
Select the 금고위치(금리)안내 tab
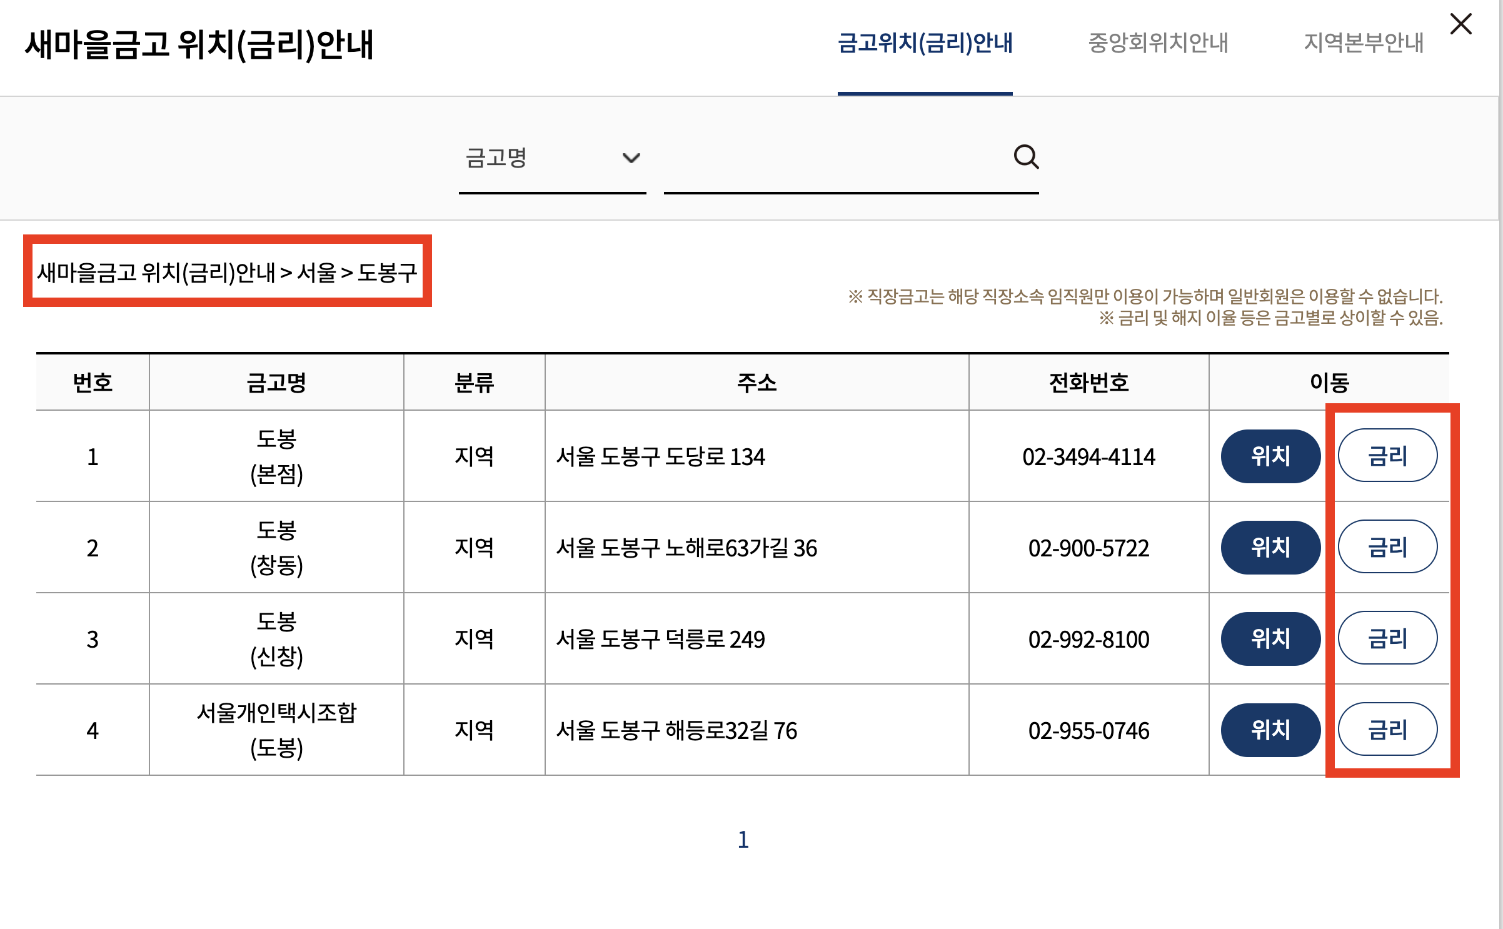925,43
